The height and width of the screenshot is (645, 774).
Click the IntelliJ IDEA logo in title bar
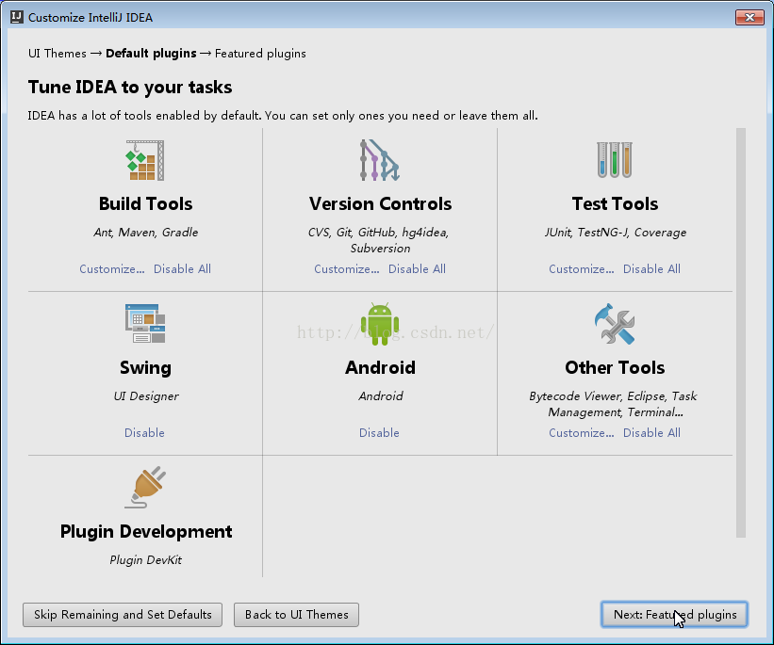(17, 17)
